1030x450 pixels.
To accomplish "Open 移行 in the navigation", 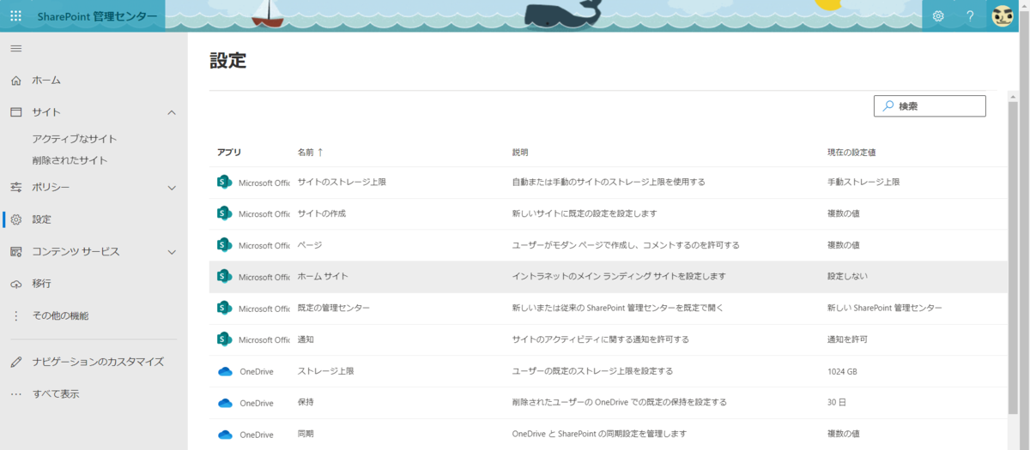I will [42, 284].
